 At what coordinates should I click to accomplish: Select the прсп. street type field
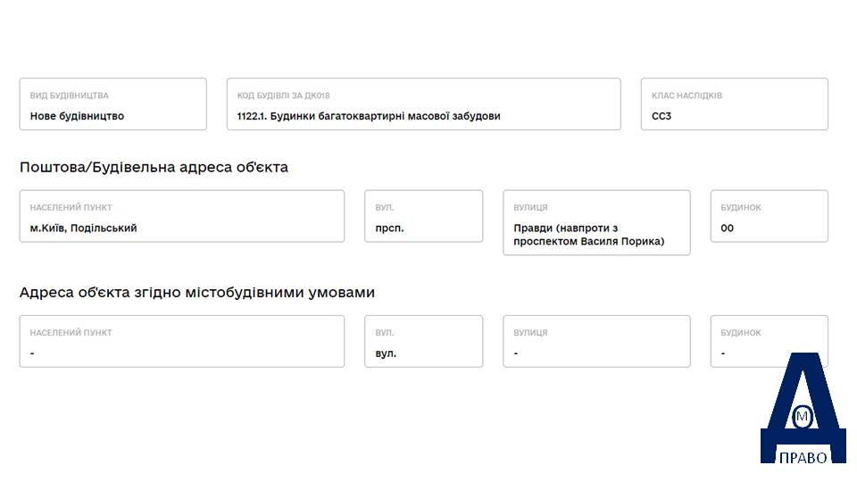[x=423, y=216]
